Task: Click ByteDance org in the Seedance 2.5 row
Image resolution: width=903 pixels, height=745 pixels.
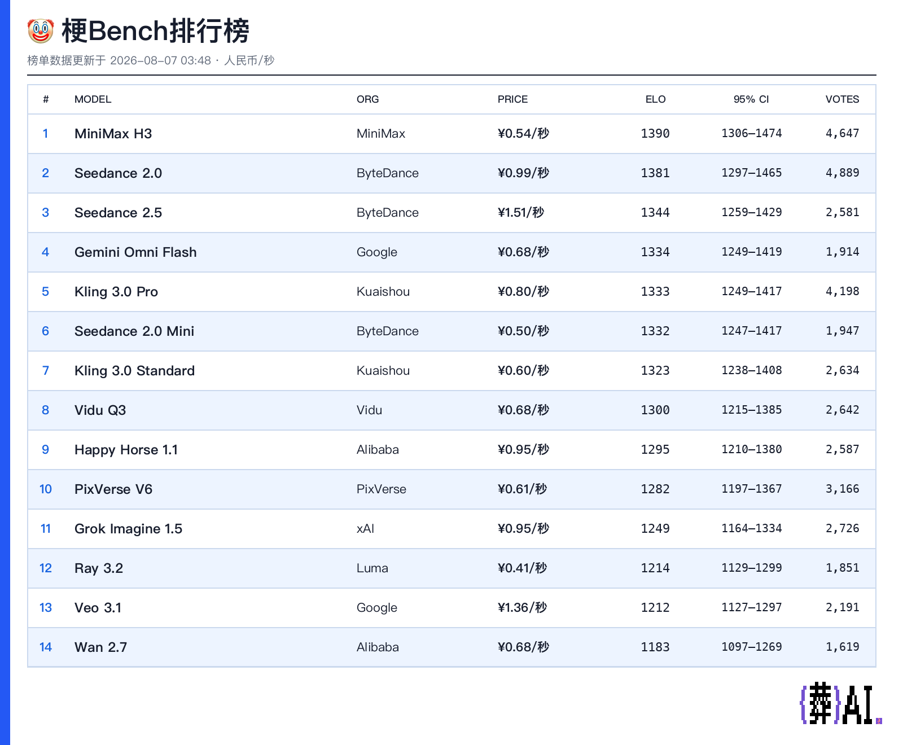Action: click(388, 213)
